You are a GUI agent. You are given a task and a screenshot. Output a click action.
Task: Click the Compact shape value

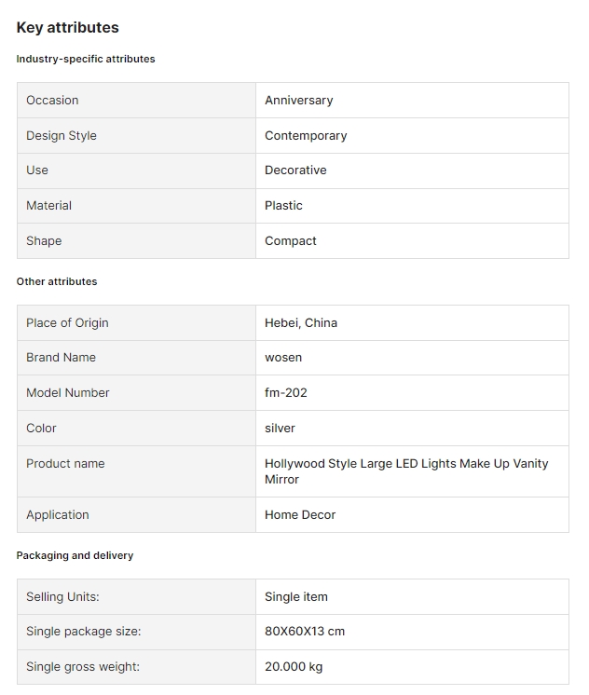pyautogui.click(x=291, y=241)
